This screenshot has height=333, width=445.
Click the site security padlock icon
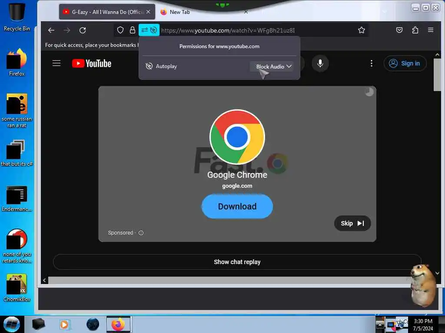click(x=132, y=30)
